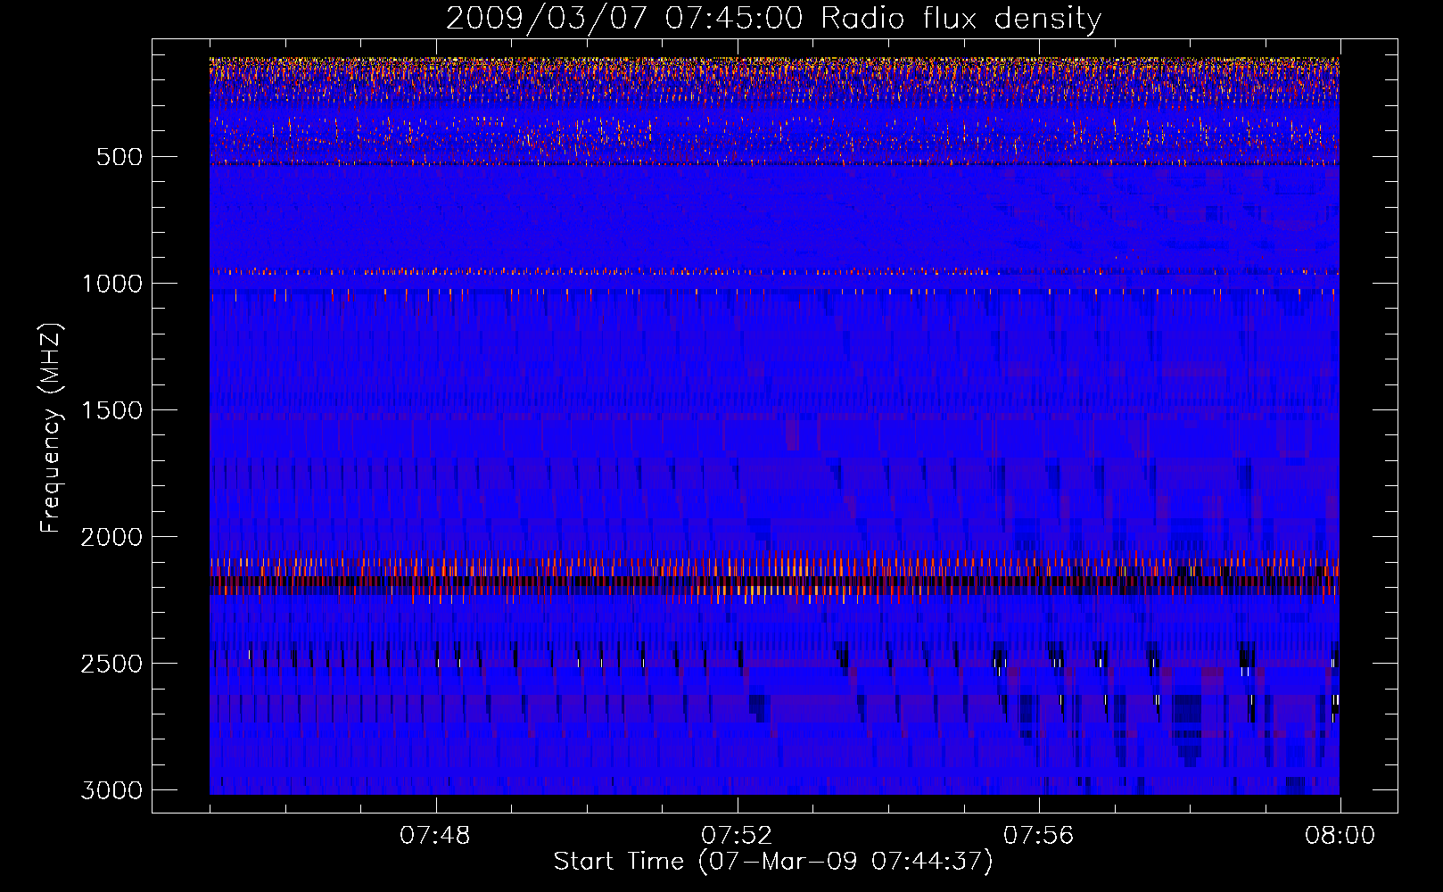The height and width of the screenshot is (892, 1443).
Task: Click the "Frequency (MHZ)" y-axis label
Action: pyautogui.click(x=52, y=428)
